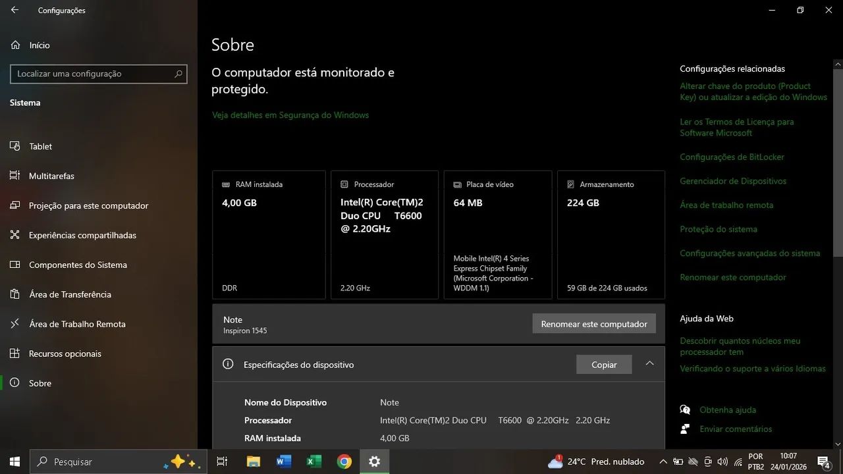This screenshot has height=474, width=843.
Task: Open Word from the taskbar
Action: (x=284, y=461)
